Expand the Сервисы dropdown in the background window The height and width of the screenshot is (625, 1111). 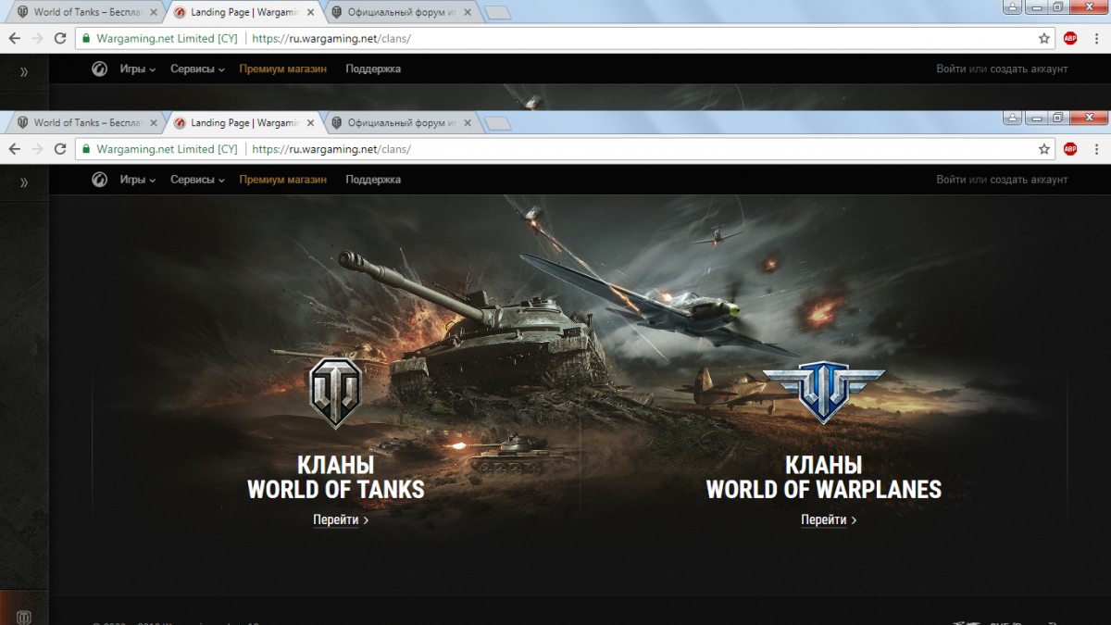(x=197, y=69)
